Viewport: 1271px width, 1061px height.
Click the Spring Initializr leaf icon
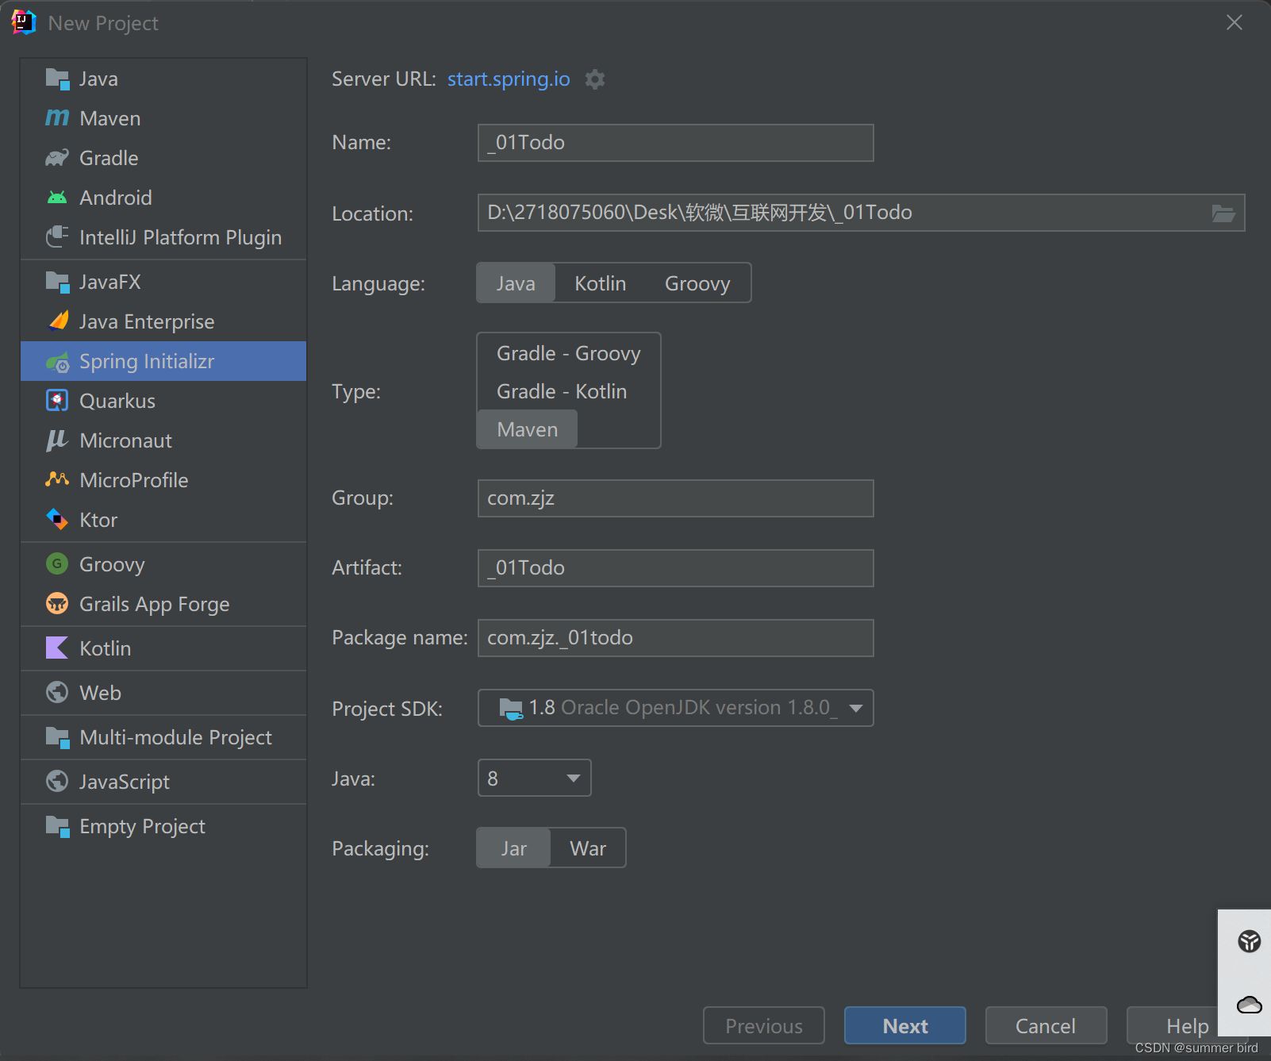click(x=57, y=362)
